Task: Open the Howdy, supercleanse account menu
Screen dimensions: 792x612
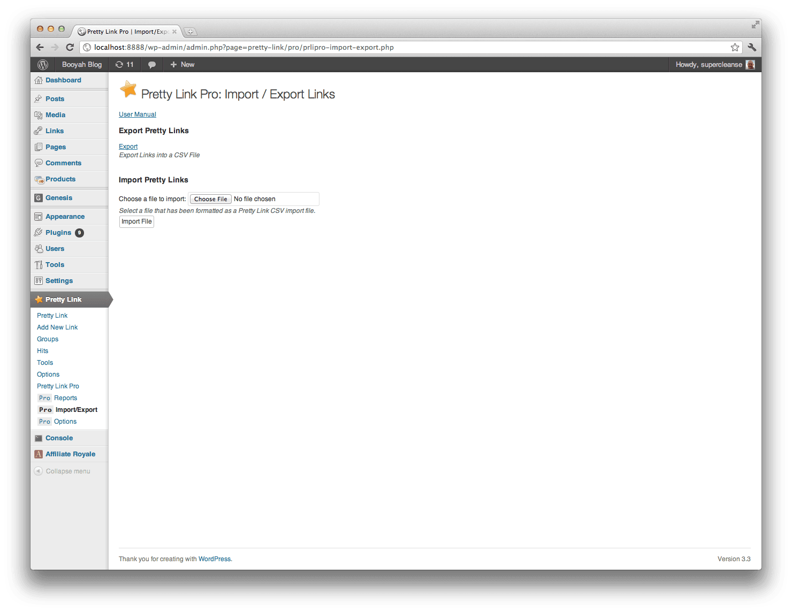Action: (x=715, y=65)
